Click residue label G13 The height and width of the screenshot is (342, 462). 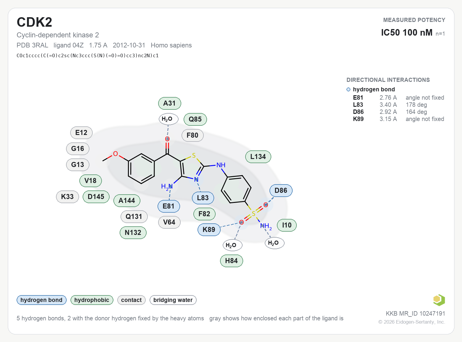(x=78, y=165)
